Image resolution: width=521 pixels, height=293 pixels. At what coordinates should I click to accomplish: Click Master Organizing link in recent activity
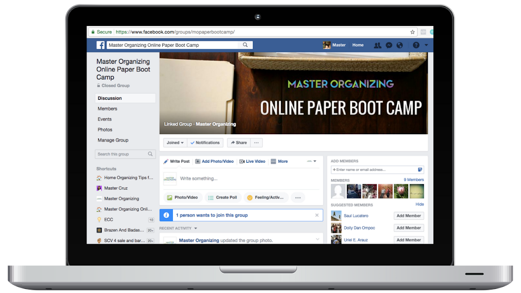[x=199, y=240]
